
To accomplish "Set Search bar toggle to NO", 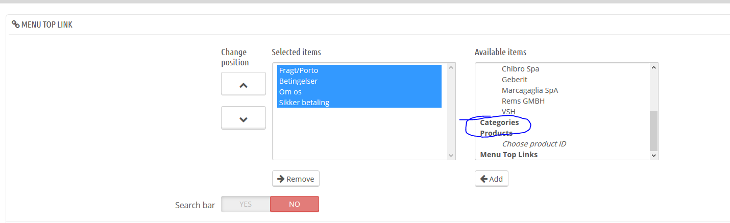I will coord(295,204).
